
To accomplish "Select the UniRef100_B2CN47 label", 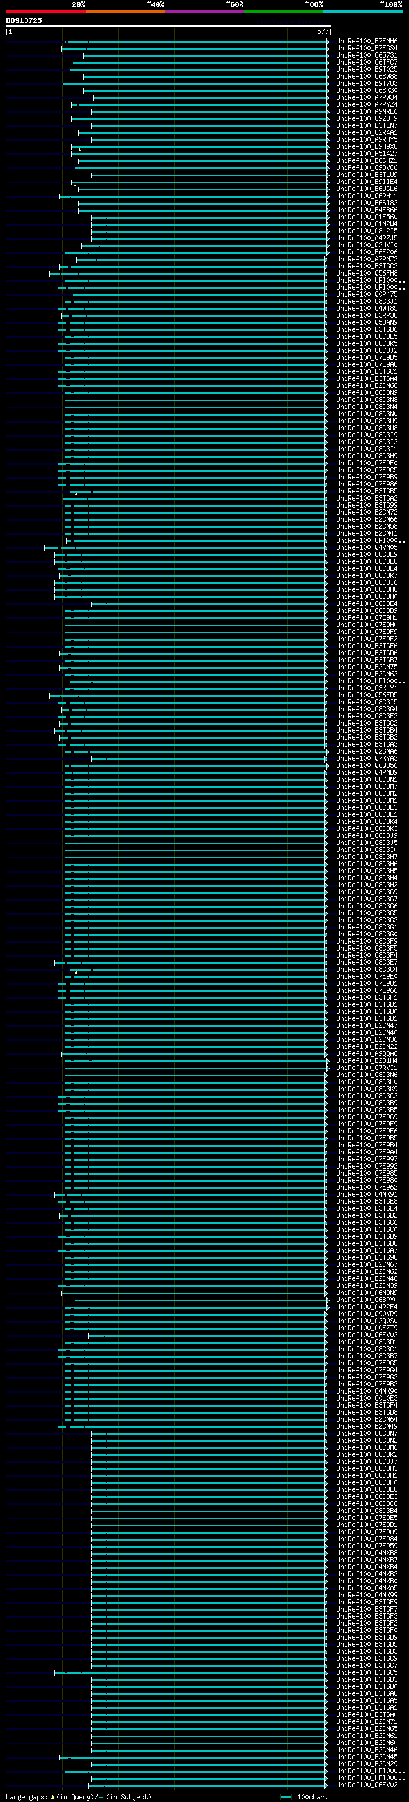I will click(x=367, y=1025).
